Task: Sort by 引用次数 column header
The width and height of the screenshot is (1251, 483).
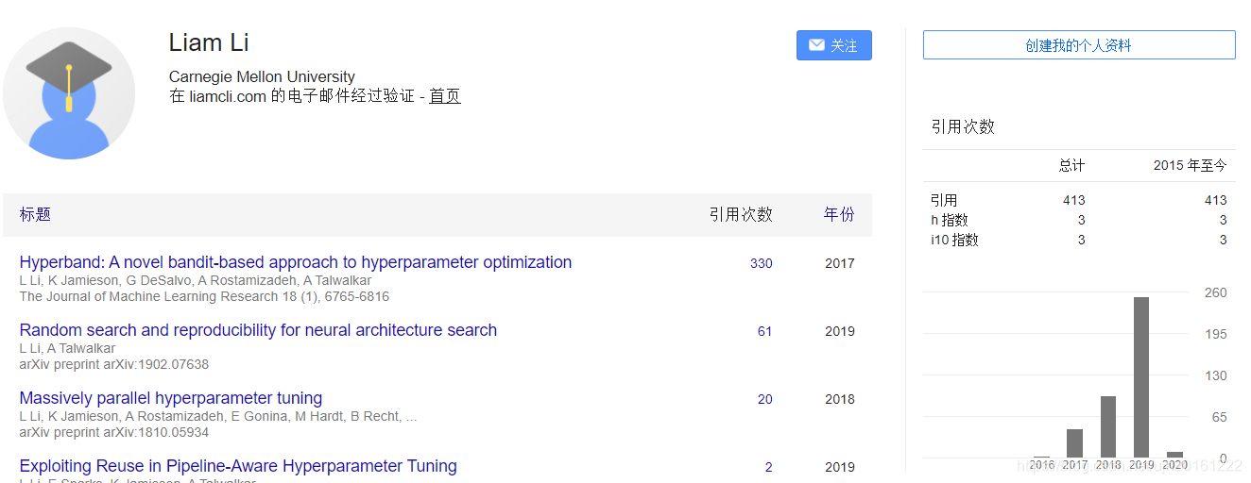Action: tap(741, 214)
